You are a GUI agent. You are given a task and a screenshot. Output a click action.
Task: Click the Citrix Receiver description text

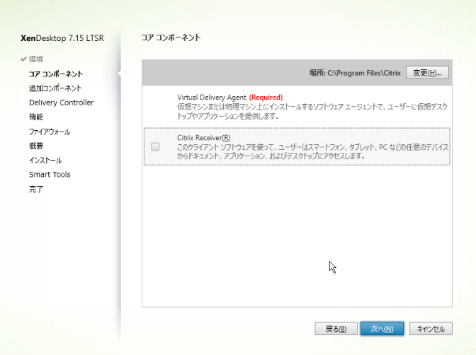coord(313,151)
